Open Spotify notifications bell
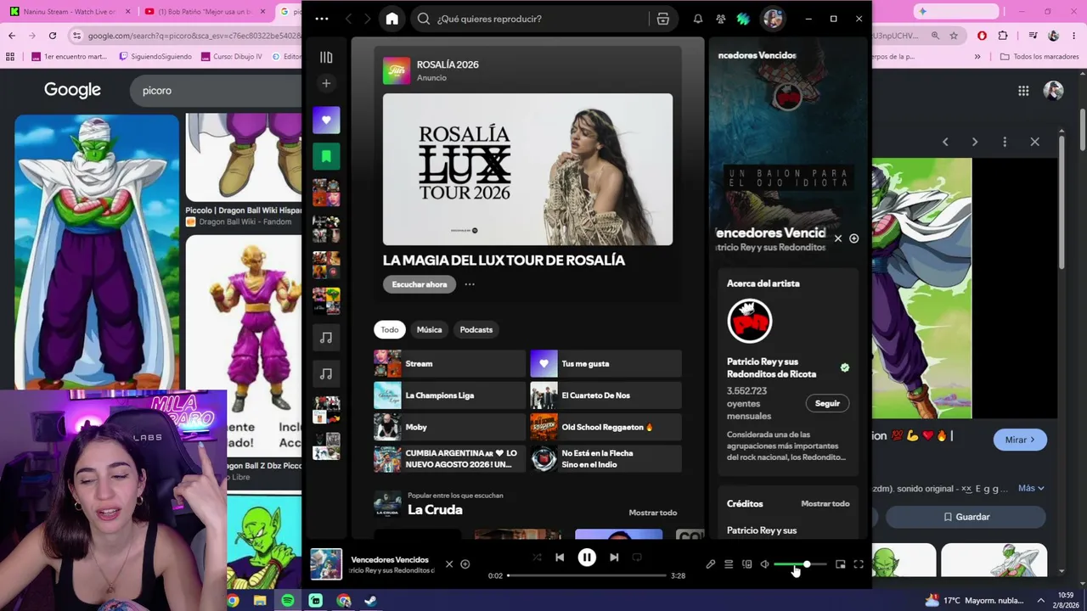 pyautogui.click(x=698, y=19)
